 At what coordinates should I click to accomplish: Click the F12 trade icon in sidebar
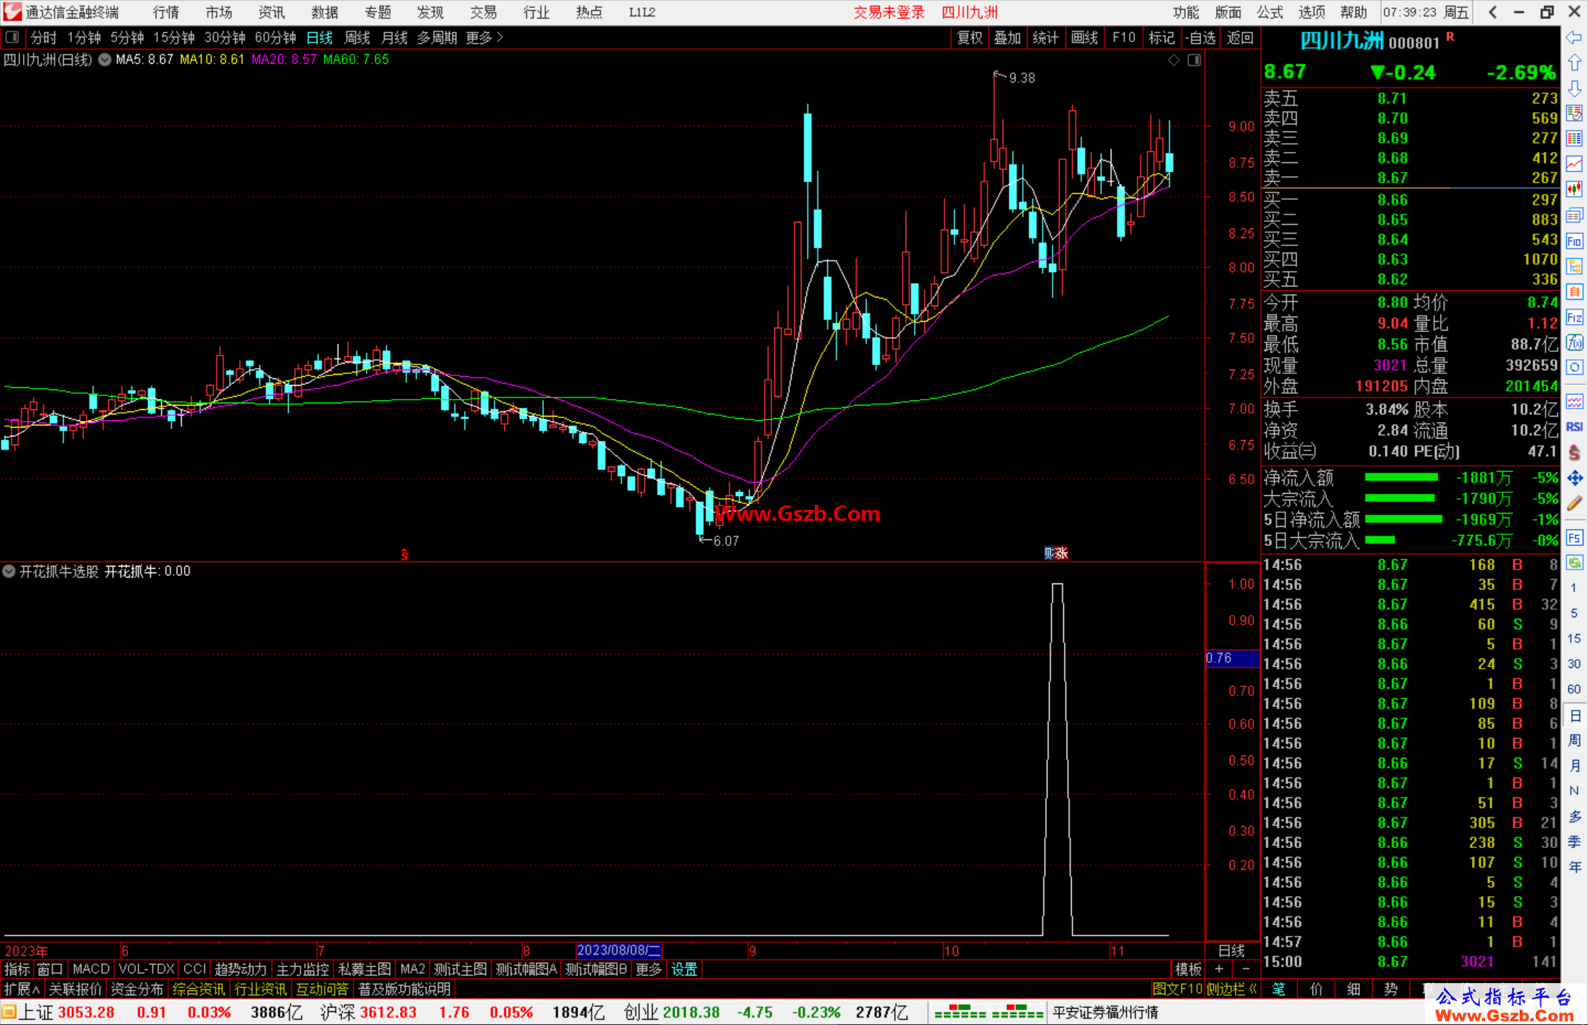(x=1574, y=317)
